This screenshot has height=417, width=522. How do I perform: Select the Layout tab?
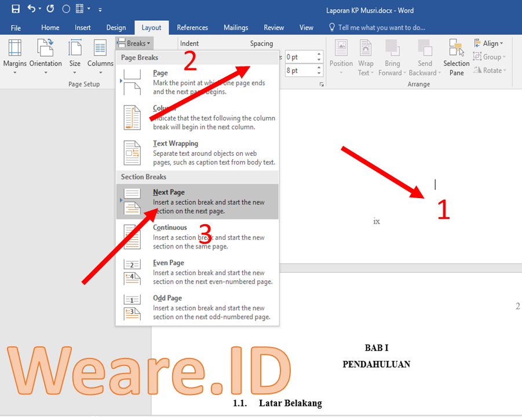[x=151, y=28]
